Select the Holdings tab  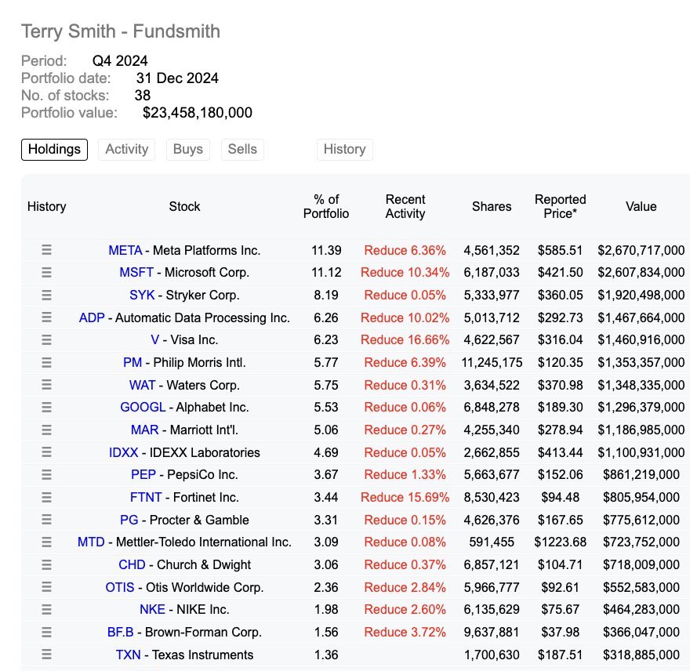[54, 149]
